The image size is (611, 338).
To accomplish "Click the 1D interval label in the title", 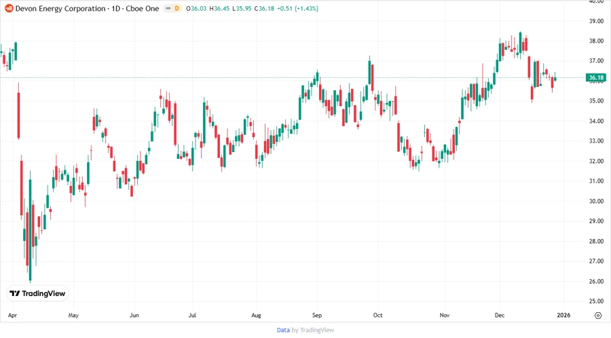I will [115, 9].
